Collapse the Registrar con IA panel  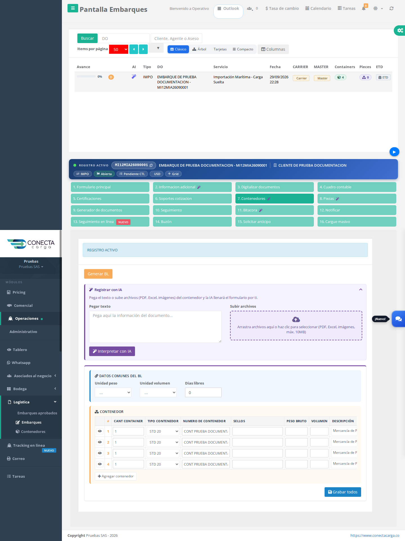pyautogui.click(x=361, y=289)
